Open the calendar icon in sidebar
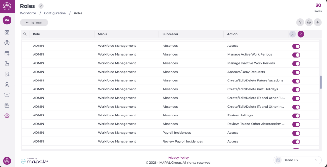The width and height of the screenshot is (327, 167). (7, 53)
